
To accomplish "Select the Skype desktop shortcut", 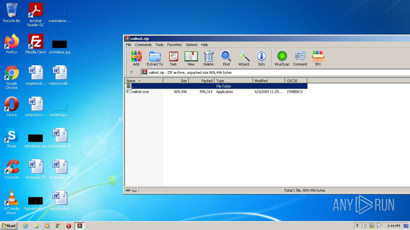I will click(12, 138).
